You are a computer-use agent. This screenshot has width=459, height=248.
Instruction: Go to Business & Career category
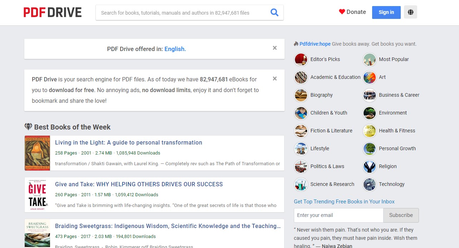point(399,95)
